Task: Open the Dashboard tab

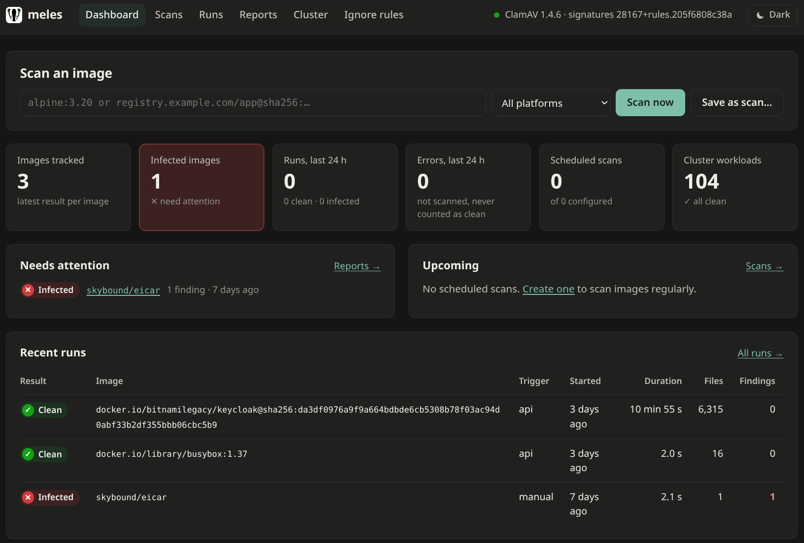Action: [112, 15]
